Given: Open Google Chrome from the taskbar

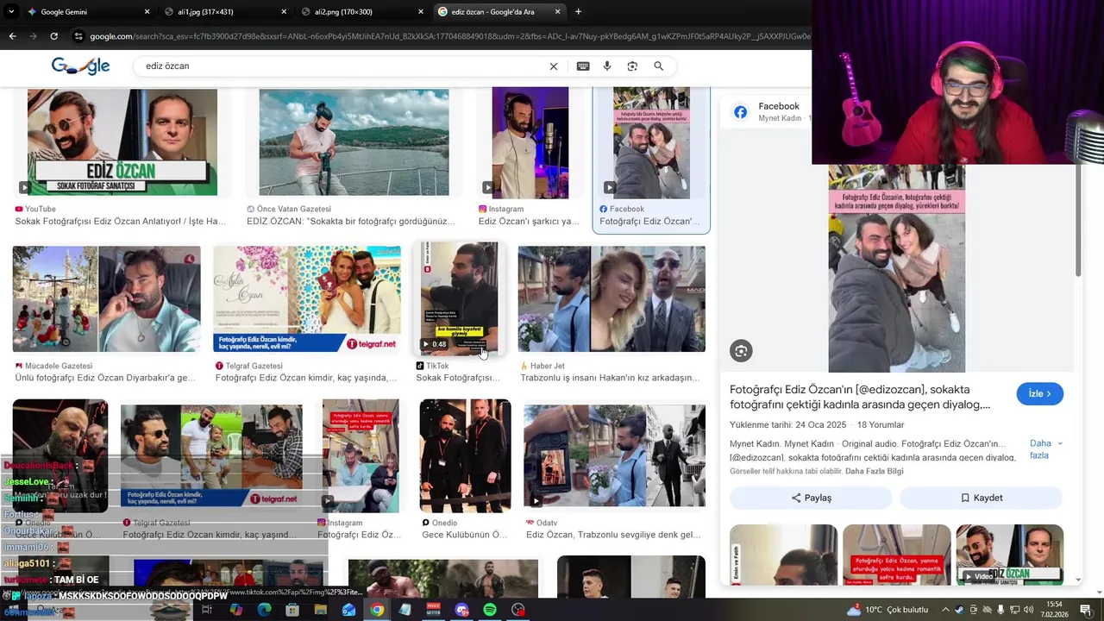Looking at the screenshot, I should (x=377, y=610).
